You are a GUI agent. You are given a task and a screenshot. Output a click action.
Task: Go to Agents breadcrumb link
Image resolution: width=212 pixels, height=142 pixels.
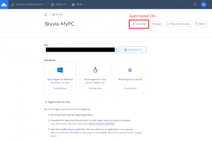tap(58, 14)
